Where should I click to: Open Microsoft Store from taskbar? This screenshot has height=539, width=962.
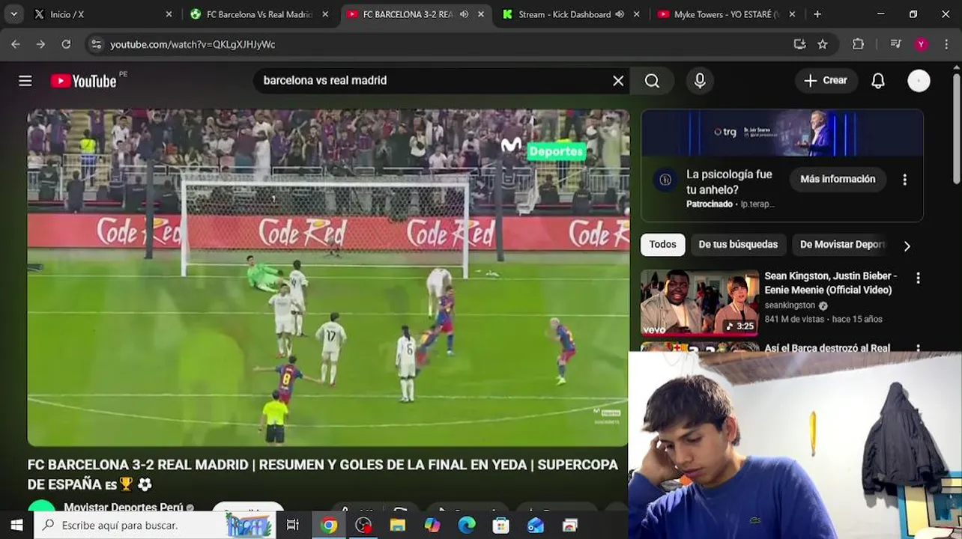pyautogui.click(x=501, y=526)
